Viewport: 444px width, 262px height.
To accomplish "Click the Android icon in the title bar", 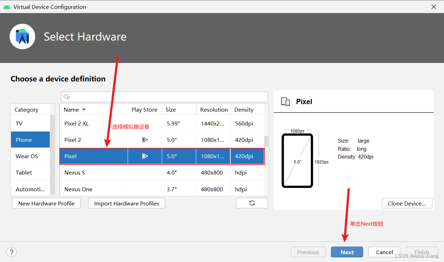I will point(7,7).
